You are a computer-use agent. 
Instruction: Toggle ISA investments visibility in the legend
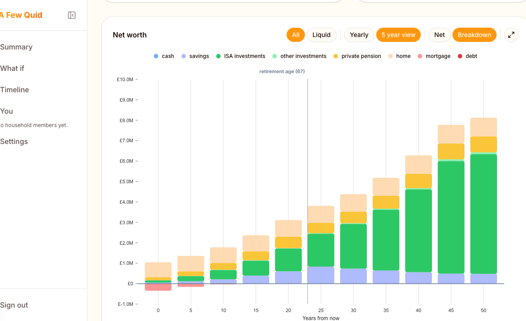[241, 56]
